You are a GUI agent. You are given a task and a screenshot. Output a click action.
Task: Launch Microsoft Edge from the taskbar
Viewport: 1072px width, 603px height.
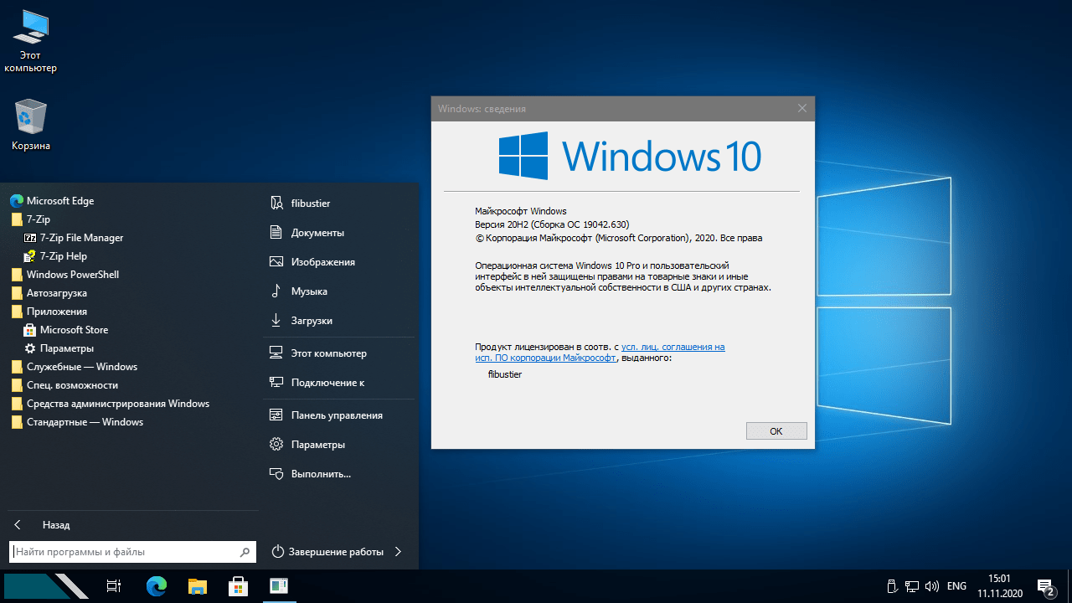pyautogui.click(x=155, y=586)
